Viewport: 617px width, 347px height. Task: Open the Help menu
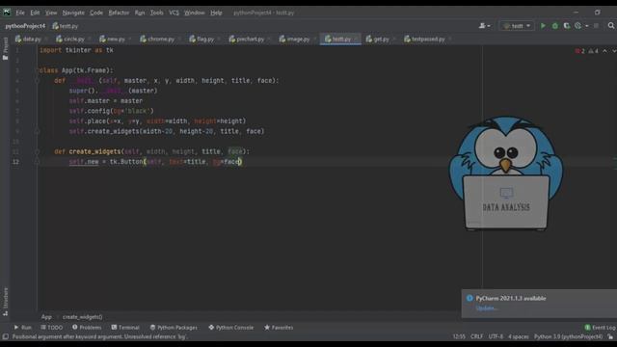216,13
